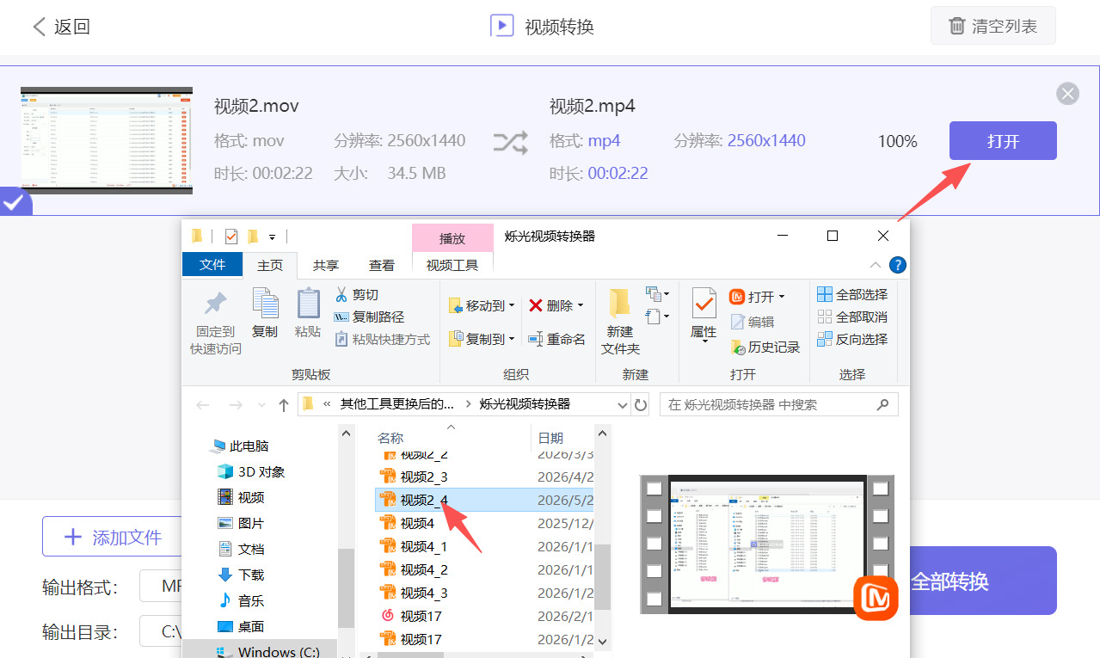1100x658 pixels.
Task: Click 粘贴快捷方式 in the ribbon
Action: coord(382,339)
